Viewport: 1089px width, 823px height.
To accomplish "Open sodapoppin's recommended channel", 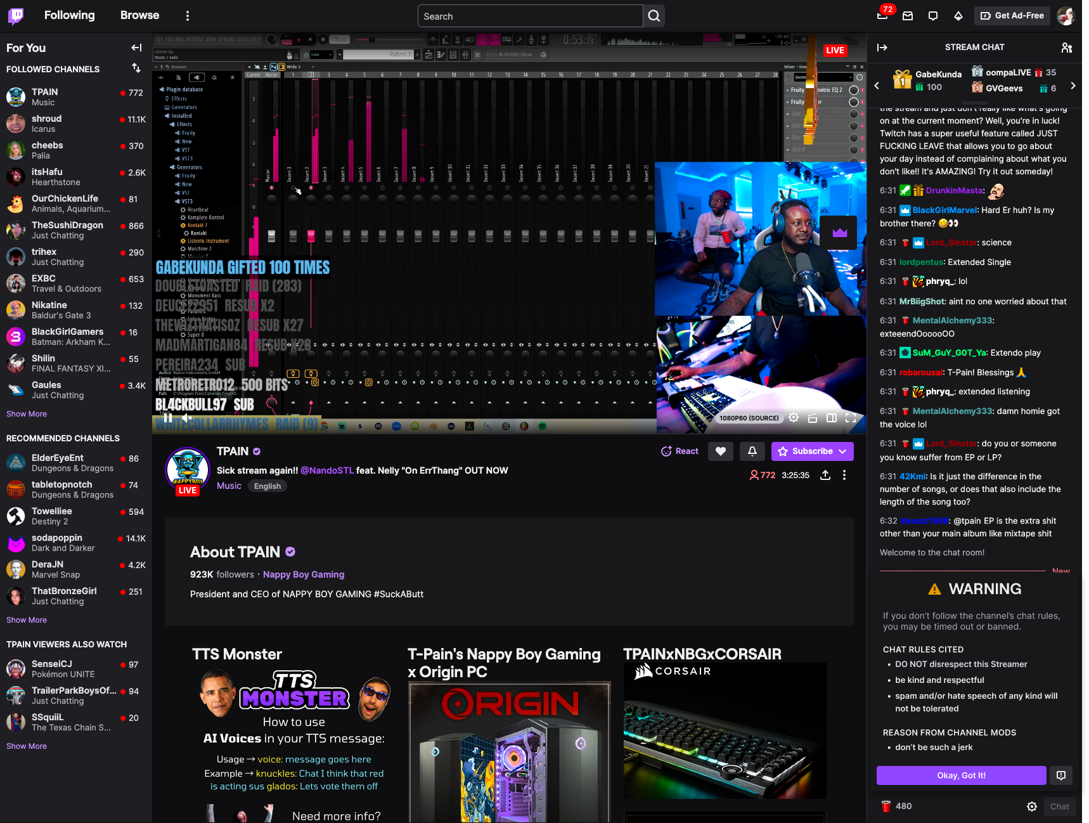I will pos(76,543).
